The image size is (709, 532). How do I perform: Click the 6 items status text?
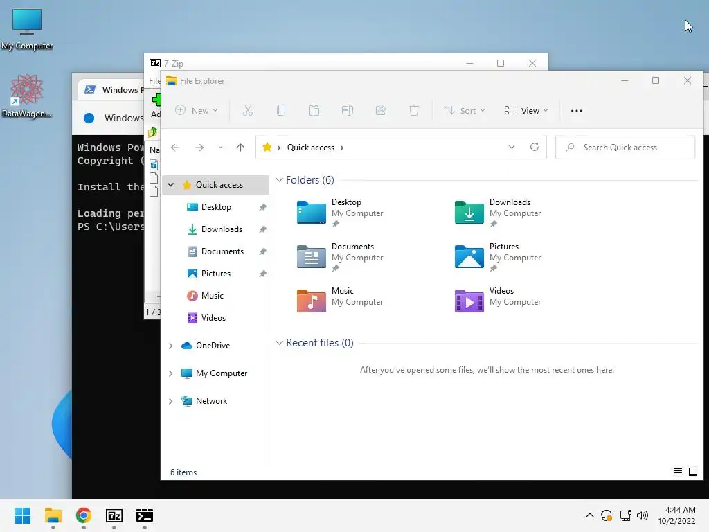[x=183, y=472]
